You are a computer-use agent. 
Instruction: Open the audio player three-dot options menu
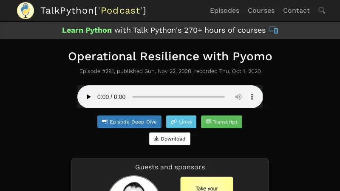pos(252,97)
